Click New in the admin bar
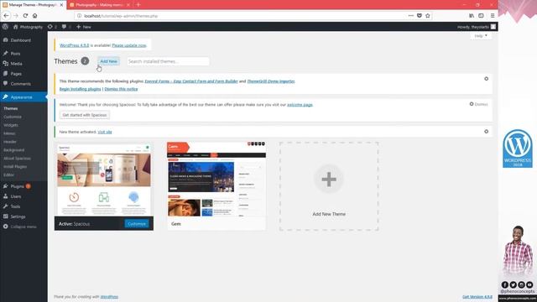 click(84, 27)
